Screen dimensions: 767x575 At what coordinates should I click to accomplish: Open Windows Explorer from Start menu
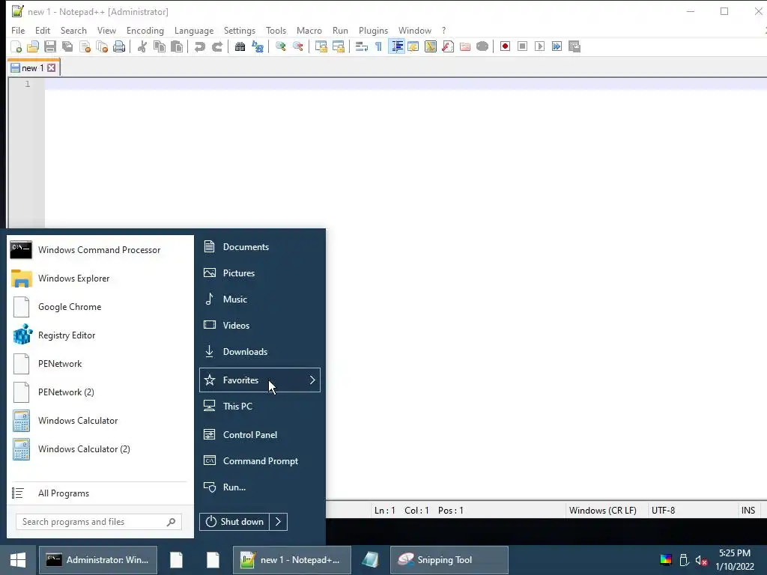coord(100,279)
